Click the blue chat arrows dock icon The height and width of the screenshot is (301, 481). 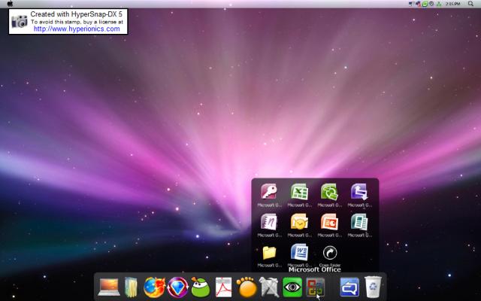point(349,287)
